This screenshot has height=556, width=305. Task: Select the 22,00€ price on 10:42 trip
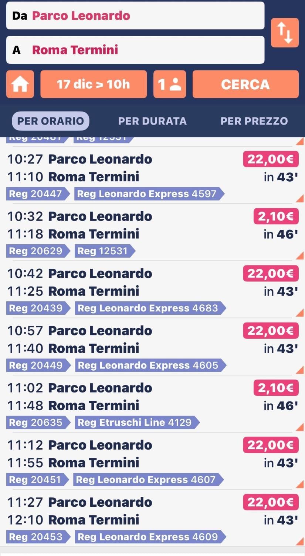[x=271, y=274]
